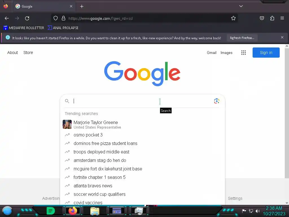Select 'soccer world cup qualifiers' suggestion
This screenshot has height=217, width=289.
142,194
